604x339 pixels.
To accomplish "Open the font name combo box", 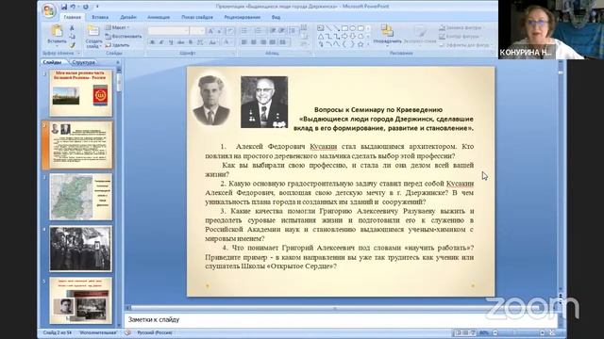I will click(x=169, y=31).
